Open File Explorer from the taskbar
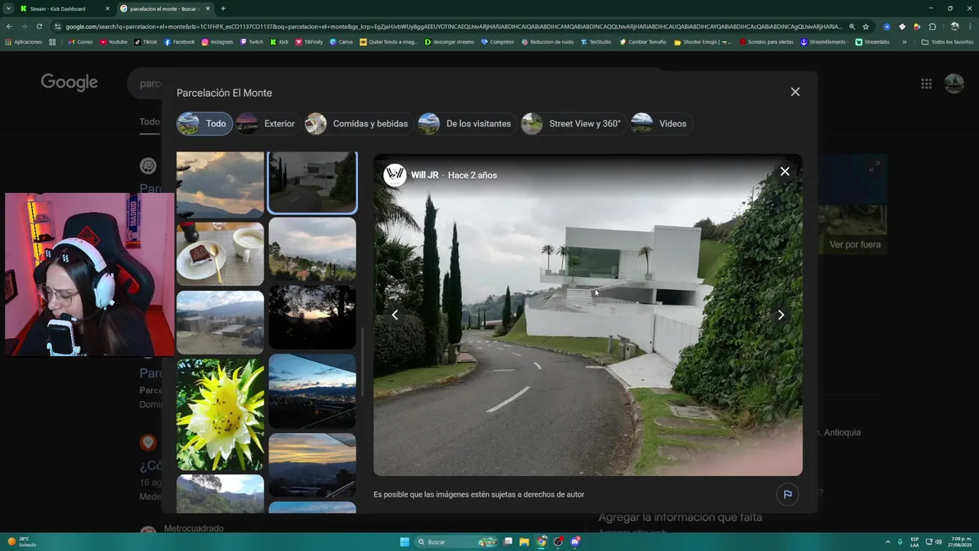The width and height of the screenshot is (979, 551). point(524,542)
